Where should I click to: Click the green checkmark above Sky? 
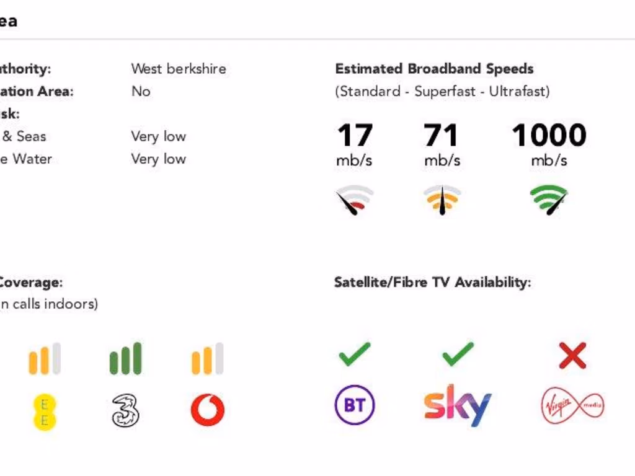click(x=458, y=354)
